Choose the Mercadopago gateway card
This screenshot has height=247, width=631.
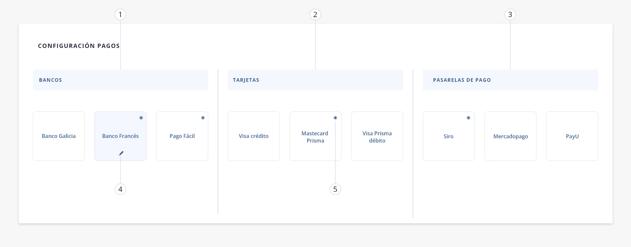pos(510,136)
